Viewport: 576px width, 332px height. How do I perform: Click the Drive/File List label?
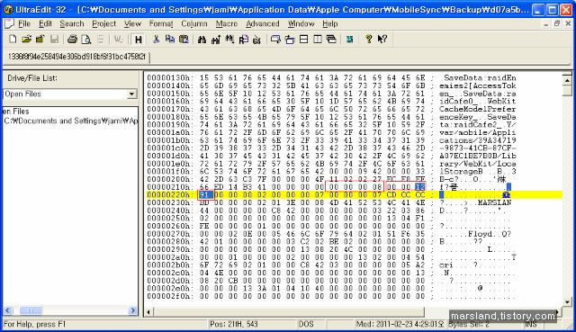[x=32, y=78]
